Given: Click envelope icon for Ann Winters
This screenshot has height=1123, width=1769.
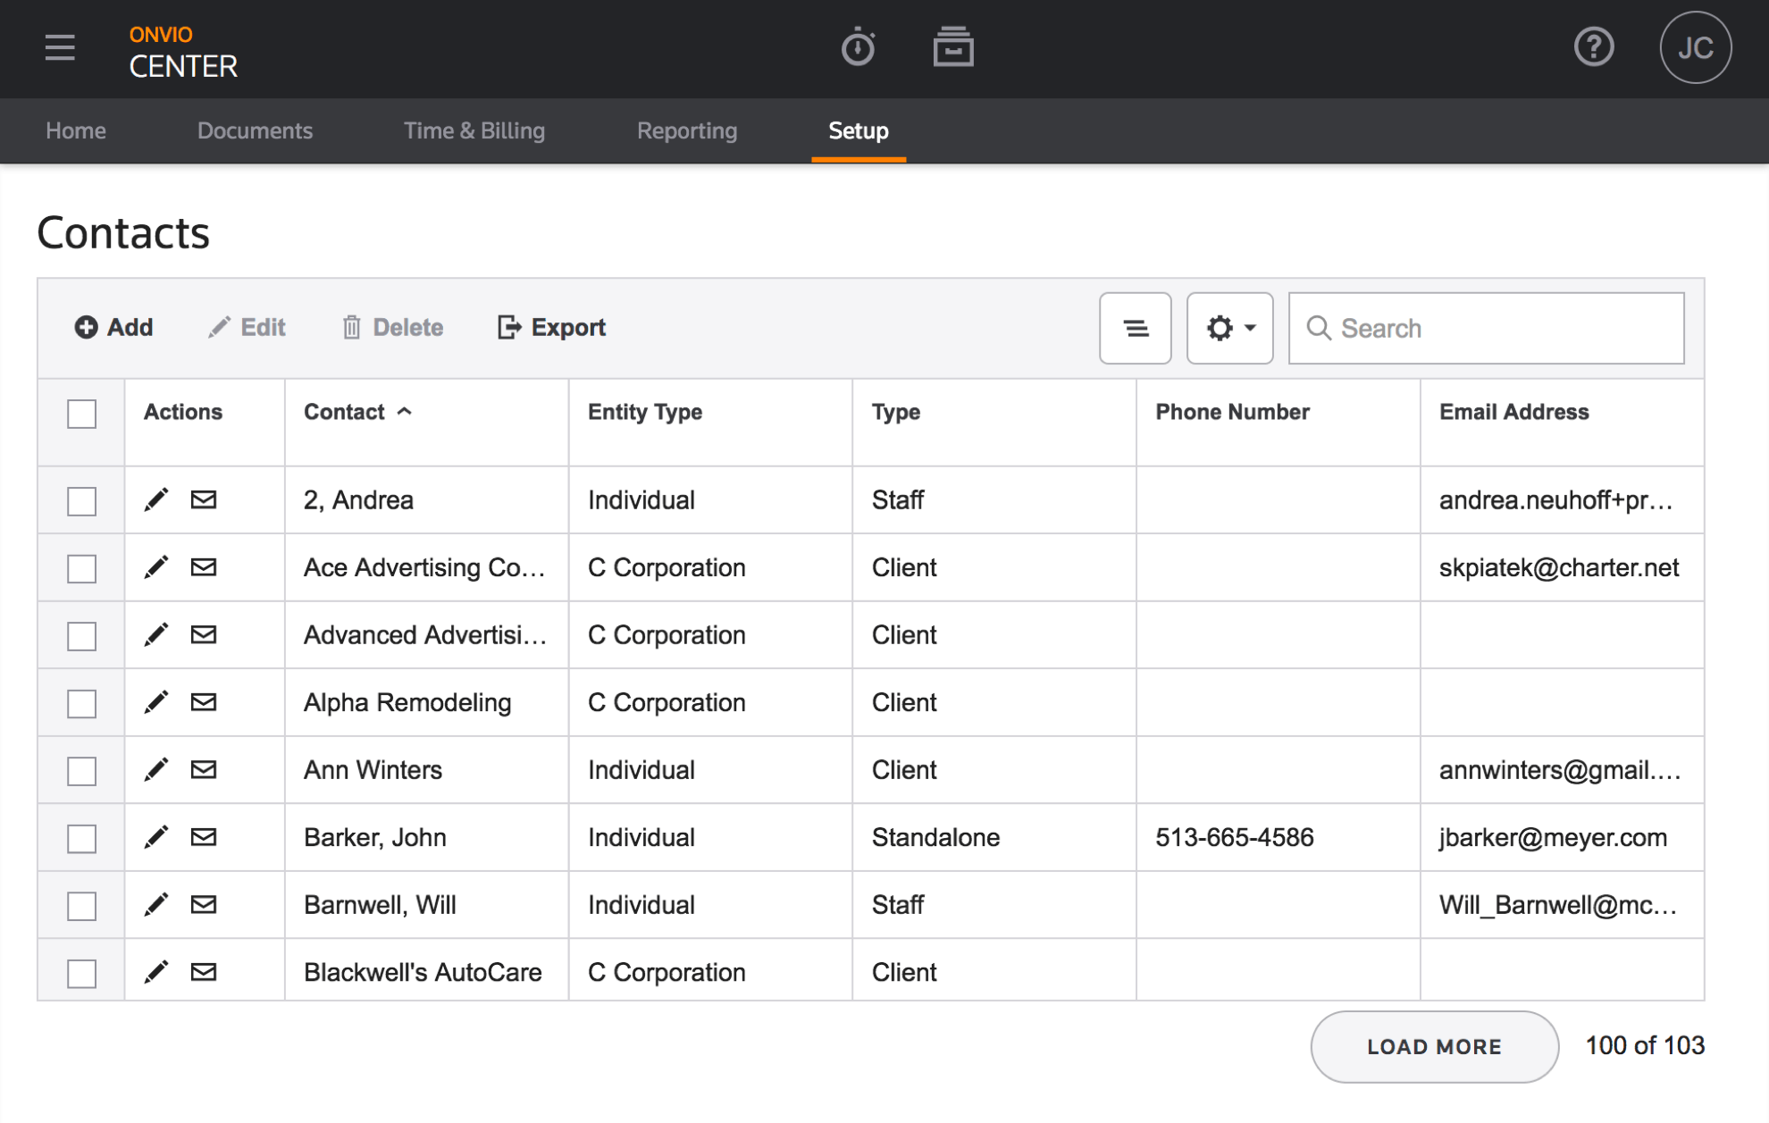Looking at the screenshot, I should [x=204, y=769].
